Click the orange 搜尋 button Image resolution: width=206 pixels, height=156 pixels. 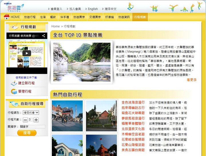[27, 133]
